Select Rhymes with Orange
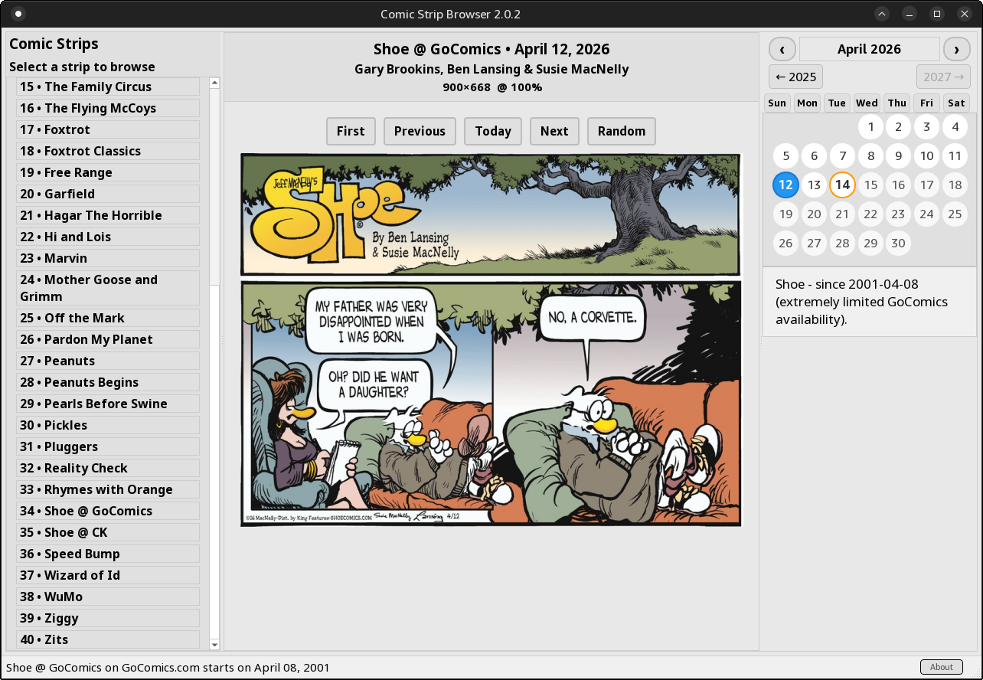The width and height of the screenshot is (983, 680). [108, 489]
